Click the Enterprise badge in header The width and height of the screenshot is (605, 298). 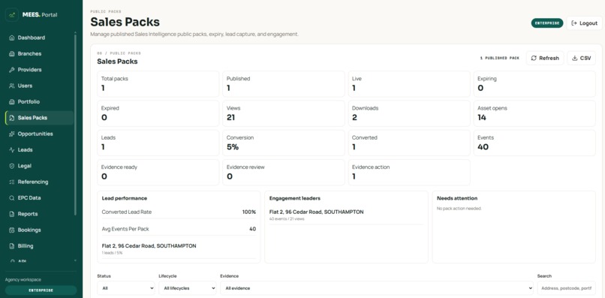[x=547, y=23]
